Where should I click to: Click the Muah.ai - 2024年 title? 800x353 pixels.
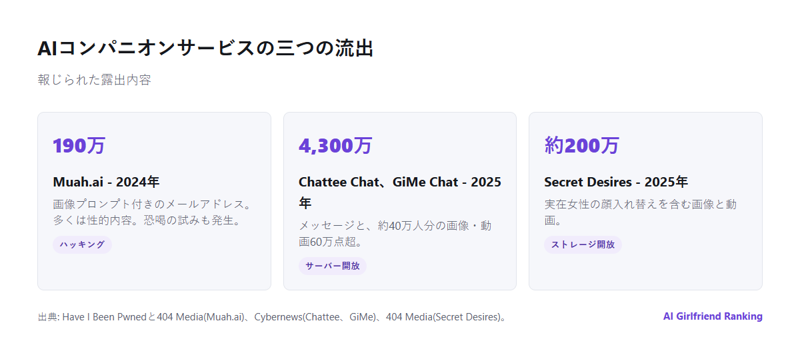(106, 182)
